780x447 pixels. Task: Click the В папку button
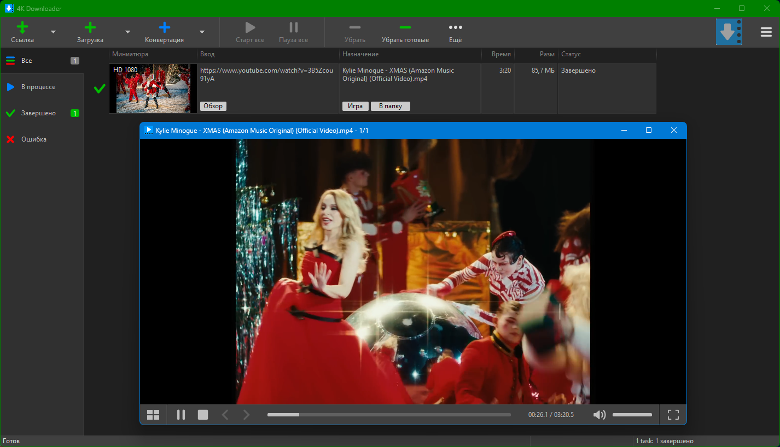[390, 106]
